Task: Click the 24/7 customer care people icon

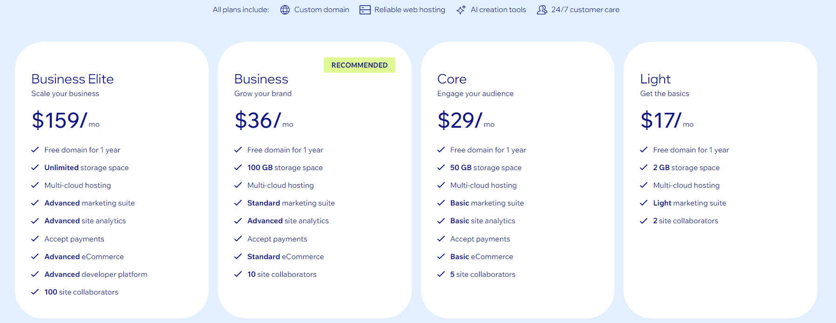Action: 542,9
